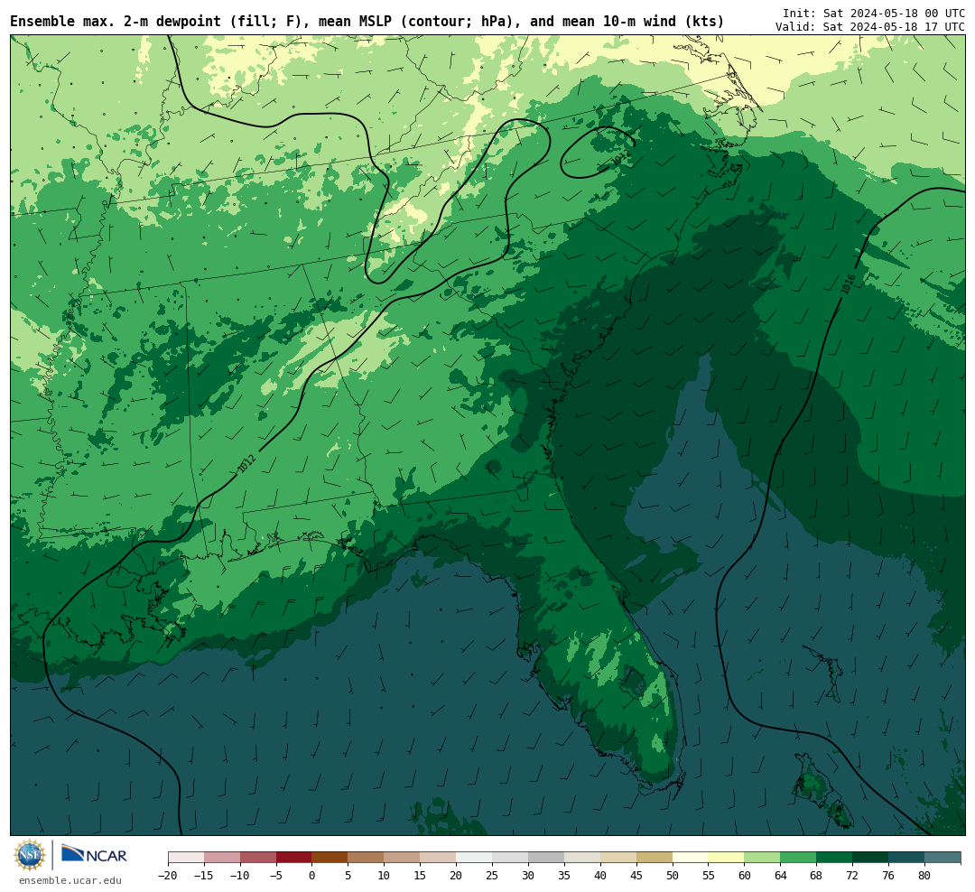
Task: Click the '-20' colorbar tick label
Action: [x=168, y=875]
